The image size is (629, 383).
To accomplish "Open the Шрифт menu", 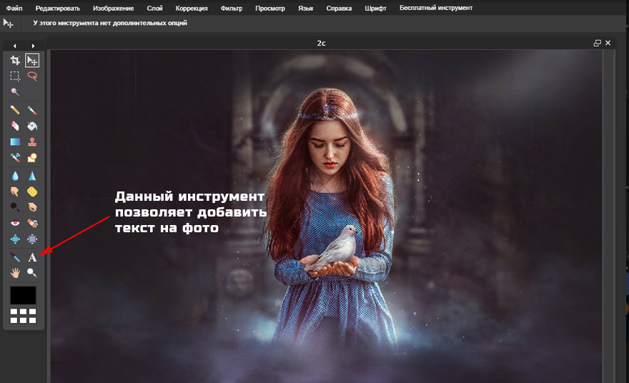I will click(x=375, y=8).
